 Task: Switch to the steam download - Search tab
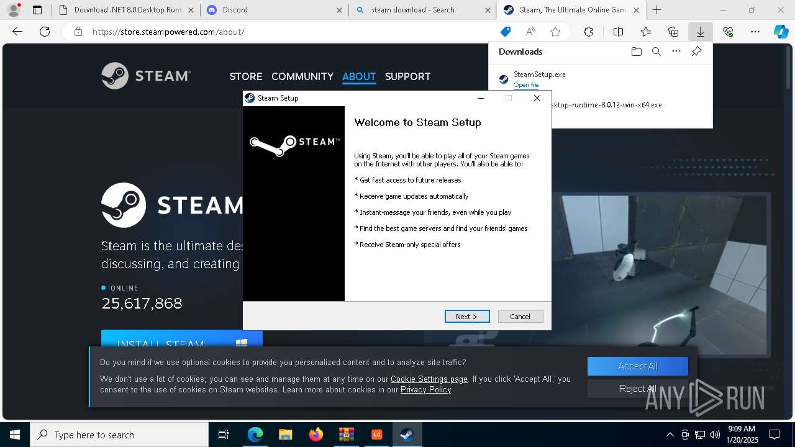(x=422, y=10)
